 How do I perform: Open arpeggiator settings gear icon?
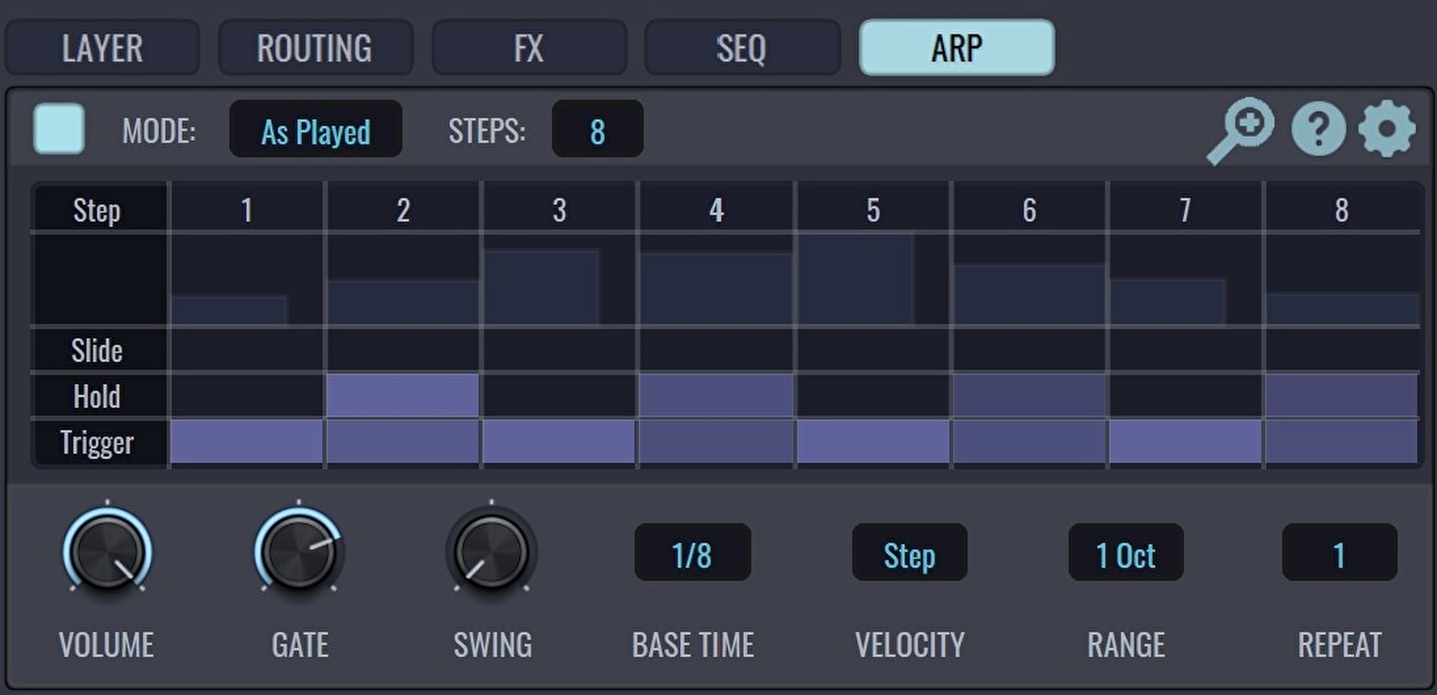tap(1387, 129)
